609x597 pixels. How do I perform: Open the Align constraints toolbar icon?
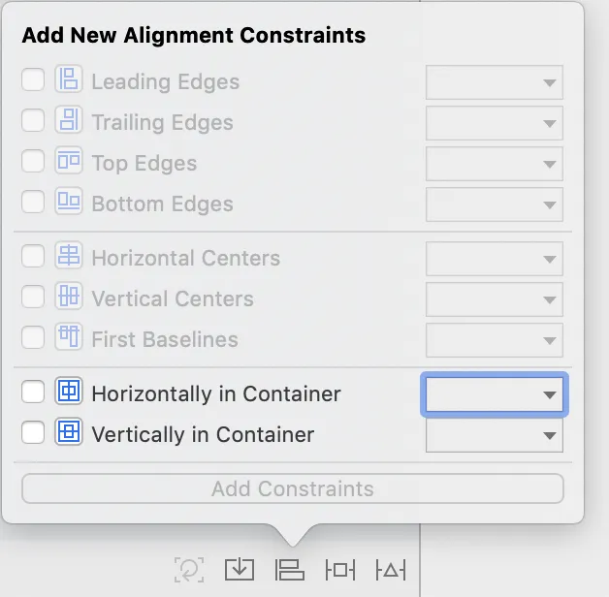[289, 569]
